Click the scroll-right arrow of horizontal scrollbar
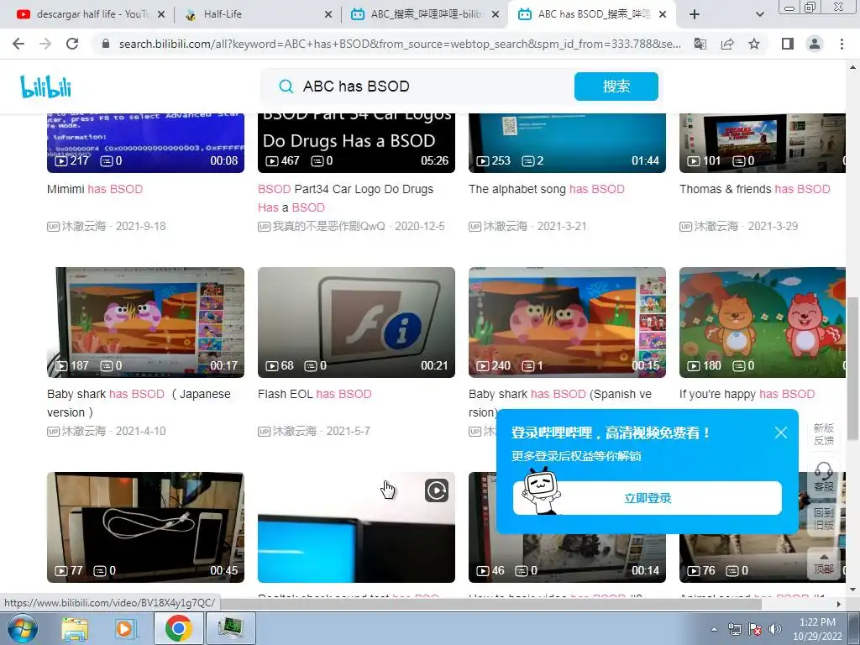Viewport: 860px width, 645px height. (839, 604)
